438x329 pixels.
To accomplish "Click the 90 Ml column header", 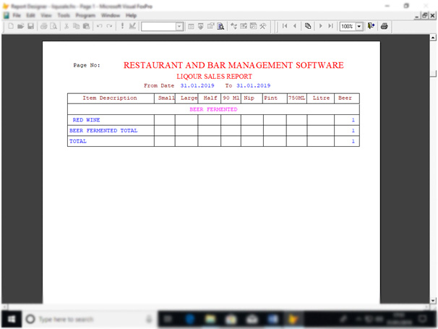I will (231, 98).
